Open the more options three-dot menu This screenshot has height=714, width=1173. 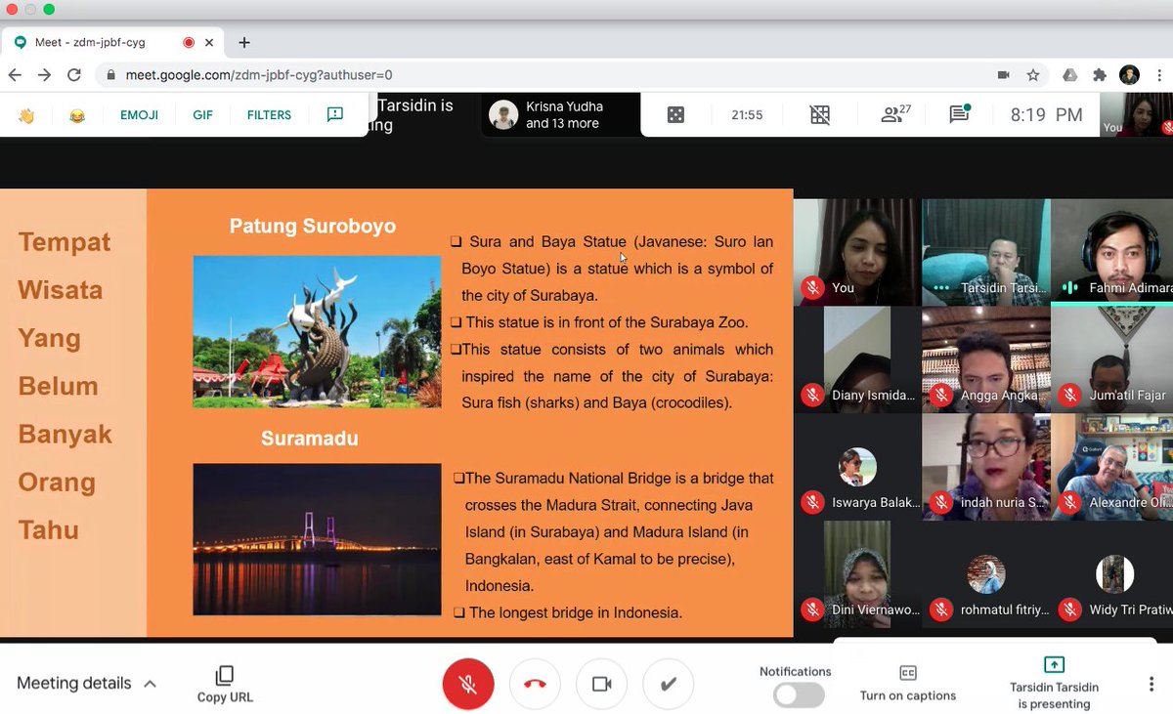(x=1151, y=684)
